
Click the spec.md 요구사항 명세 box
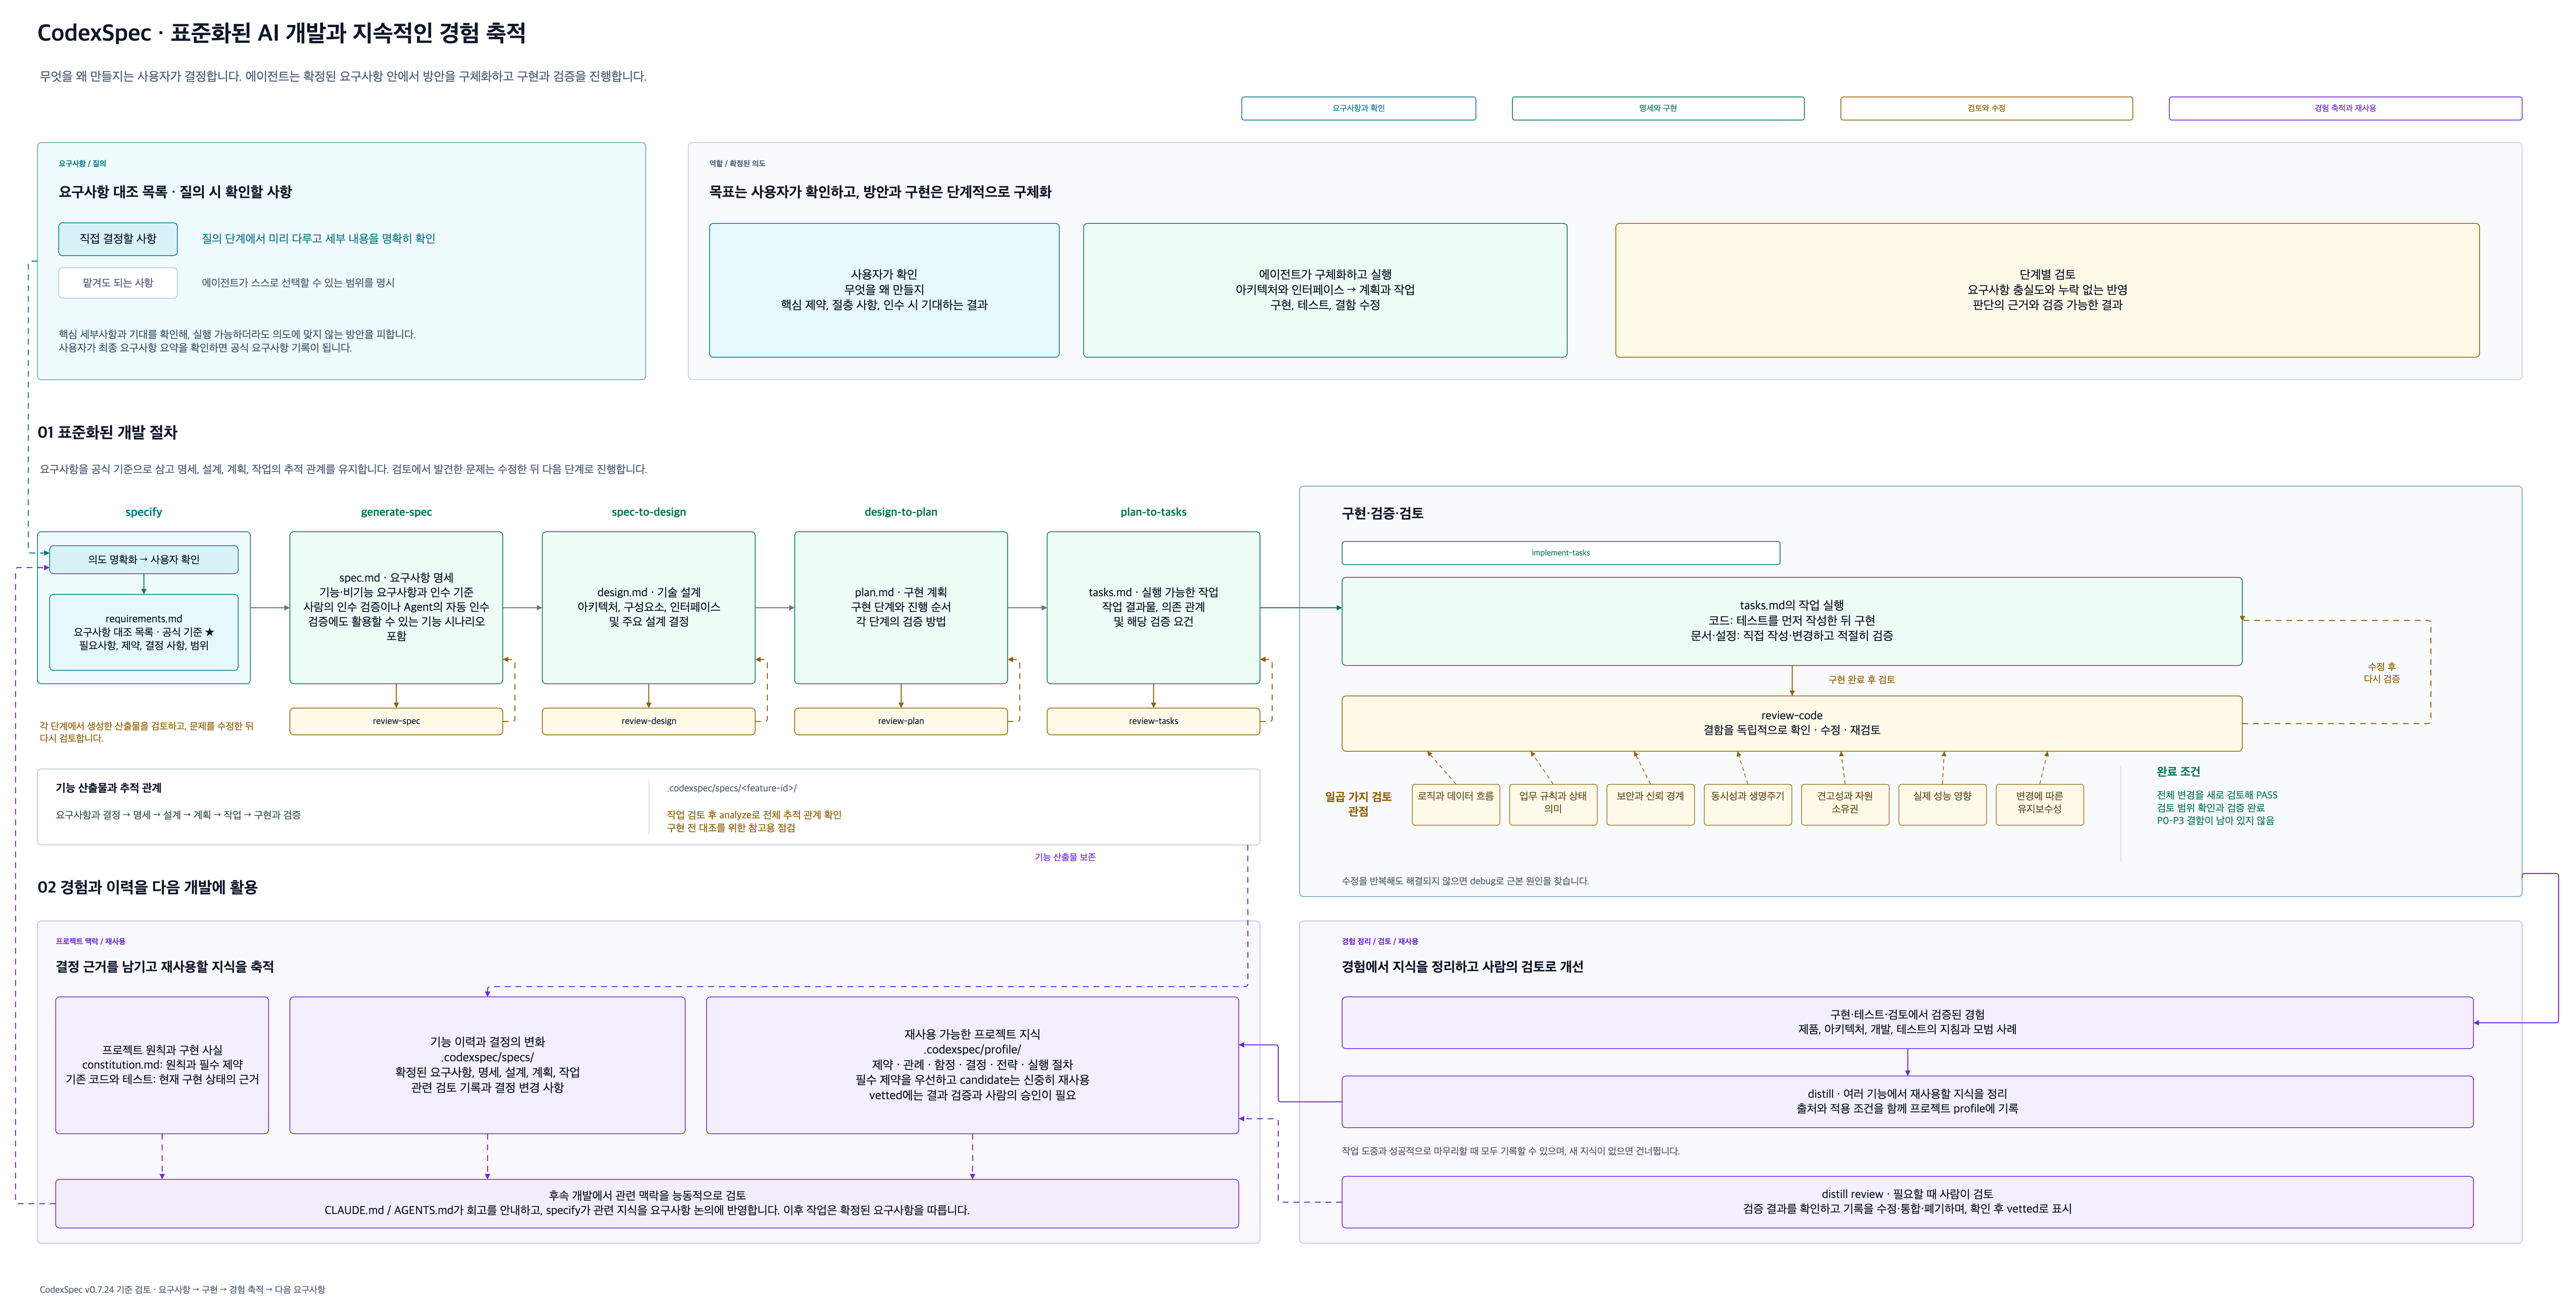396,608
